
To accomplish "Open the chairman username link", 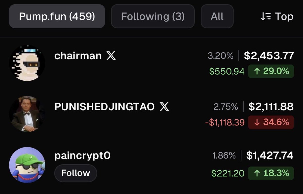I will [78, 56].
